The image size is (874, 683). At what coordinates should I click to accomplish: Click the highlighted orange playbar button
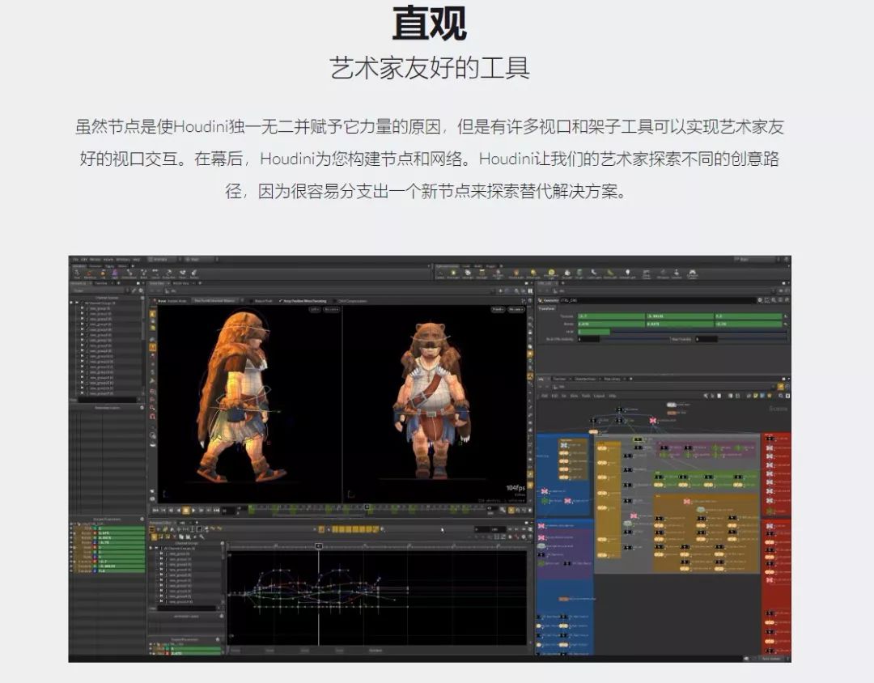[185, 511]
